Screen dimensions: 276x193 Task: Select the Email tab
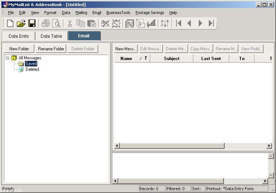[84, 36]
